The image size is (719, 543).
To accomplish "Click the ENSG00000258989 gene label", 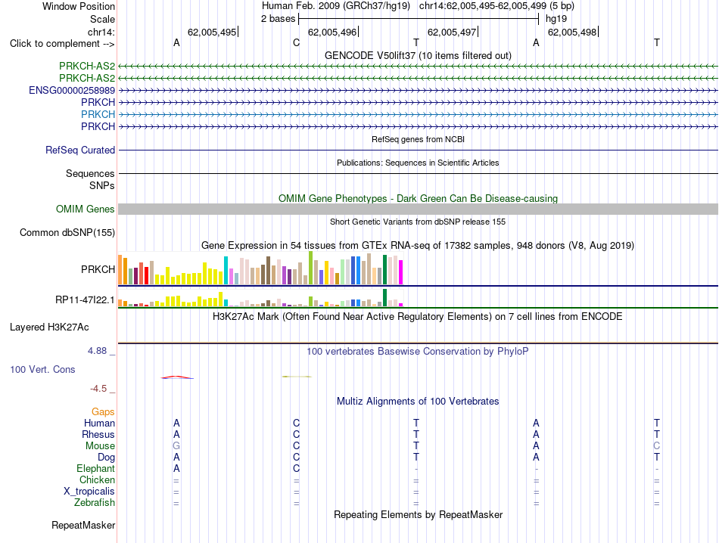I will [72, 90].
